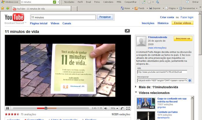Click the Enviar vídeos button
202x120 pixels.
(x=182, y=23)
